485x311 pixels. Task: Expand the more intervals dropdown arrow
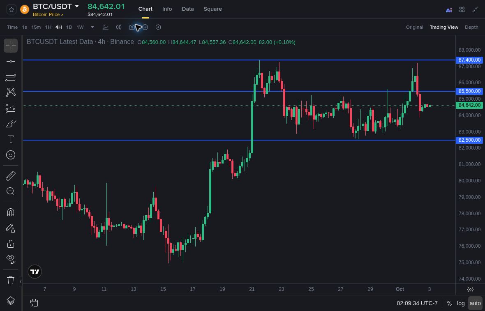pos(92,27)
